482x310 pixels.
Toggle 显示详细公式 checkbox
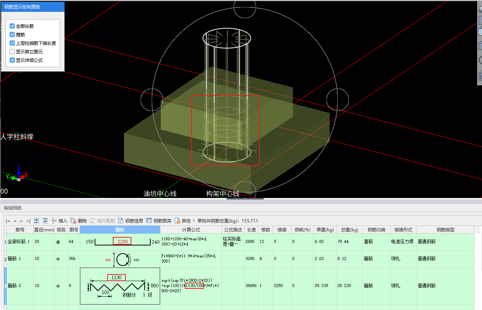coord(12,60)
